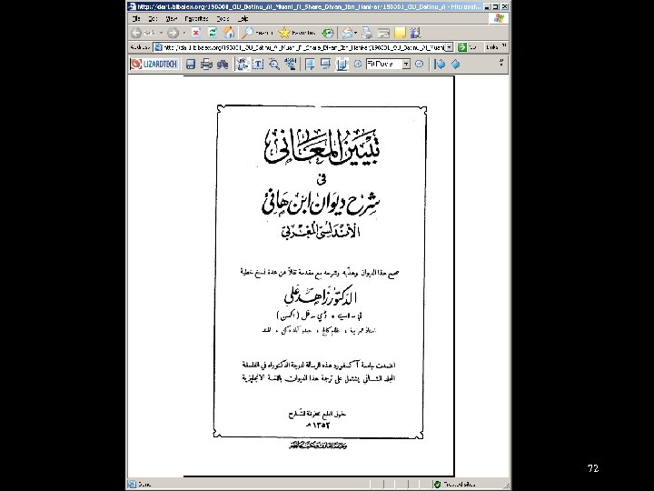Open the Mail envelope button
The height and width of the screenshot is (491, 654).
[x=347, y=33]
